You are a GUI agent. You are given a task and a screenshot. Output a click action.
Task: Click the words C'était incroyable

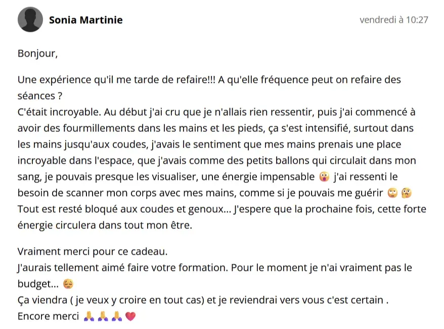(59, 112)
